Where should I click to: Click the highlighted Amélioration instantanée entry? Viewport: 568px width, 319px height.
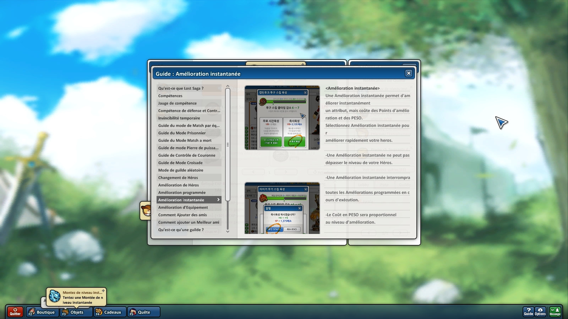tap(189, 200)
